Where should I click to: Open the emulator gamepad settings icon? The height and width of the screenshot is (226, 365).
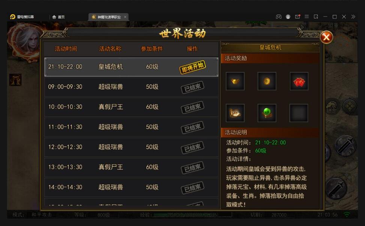pyautogui.click(x=279, y=17)
